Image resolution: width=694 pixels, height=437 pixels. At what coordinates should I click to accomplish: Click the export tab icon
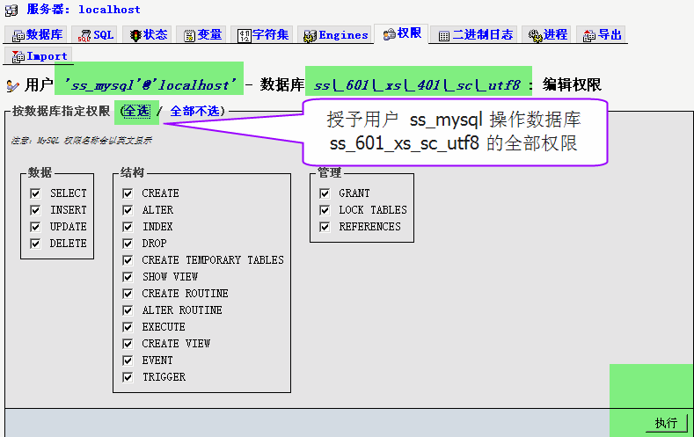click(x=589, y=36)
